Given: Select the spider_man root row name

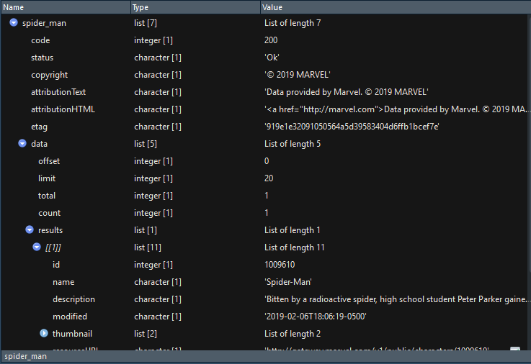Looking at the screenshot, I should (45, 23).
